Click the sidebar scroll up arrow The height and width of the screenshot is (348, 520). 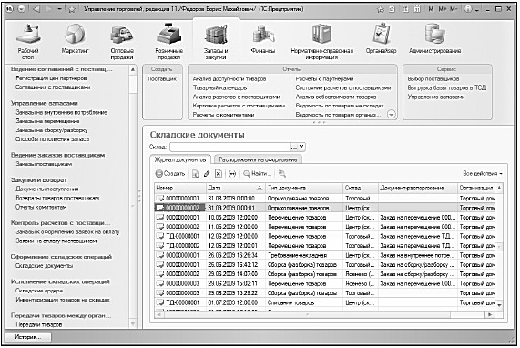pyautogui.click(x=133, y=69)
